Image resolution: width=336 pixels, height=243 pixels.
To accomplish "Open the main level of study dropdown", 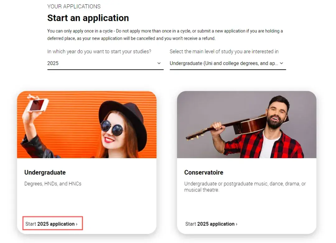I will coord(224,63).
